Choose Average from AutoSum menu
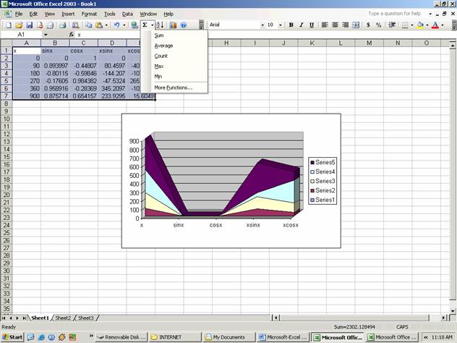The height and width of the screenshot is (343, 457). [174, 46]
